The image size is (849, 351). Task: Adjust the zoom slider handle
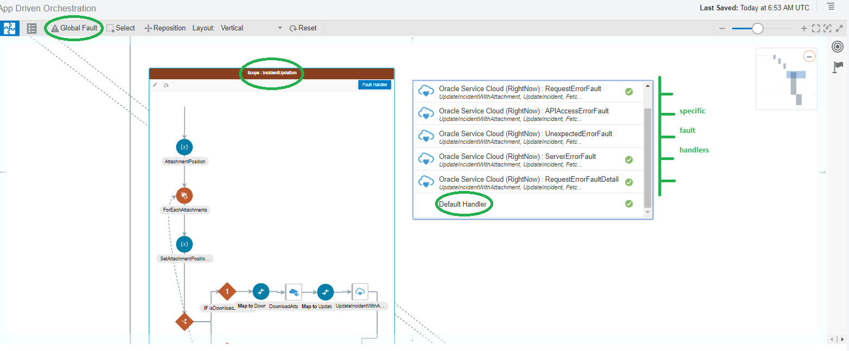click(757, 29)
